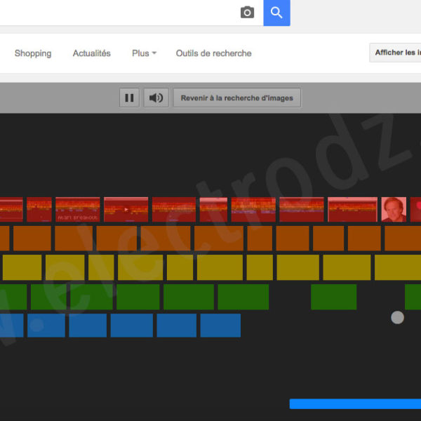This screenshot has height=421, width=421.
Task: Click the Afficher les button
Action: coord(395,53)
